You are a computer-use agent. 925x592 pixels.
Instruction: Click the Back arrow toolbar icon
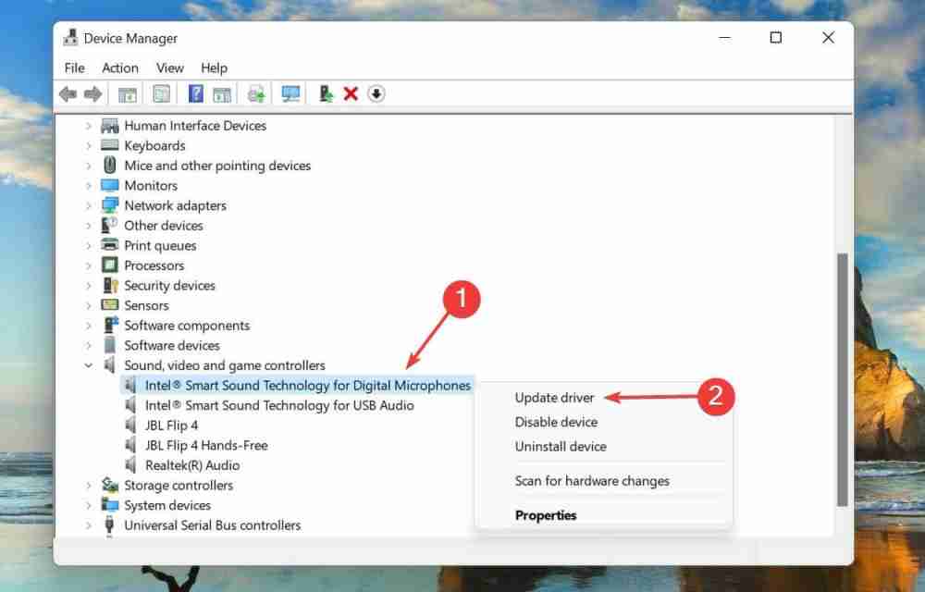[68, 93]
